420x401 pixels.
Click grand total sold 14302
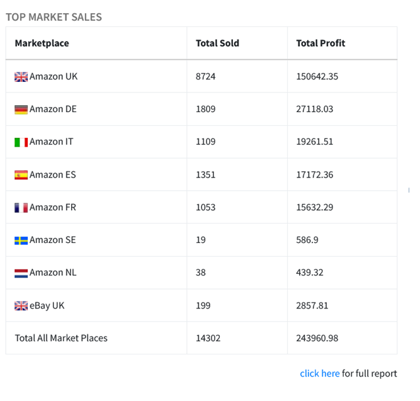coord(208,338)
